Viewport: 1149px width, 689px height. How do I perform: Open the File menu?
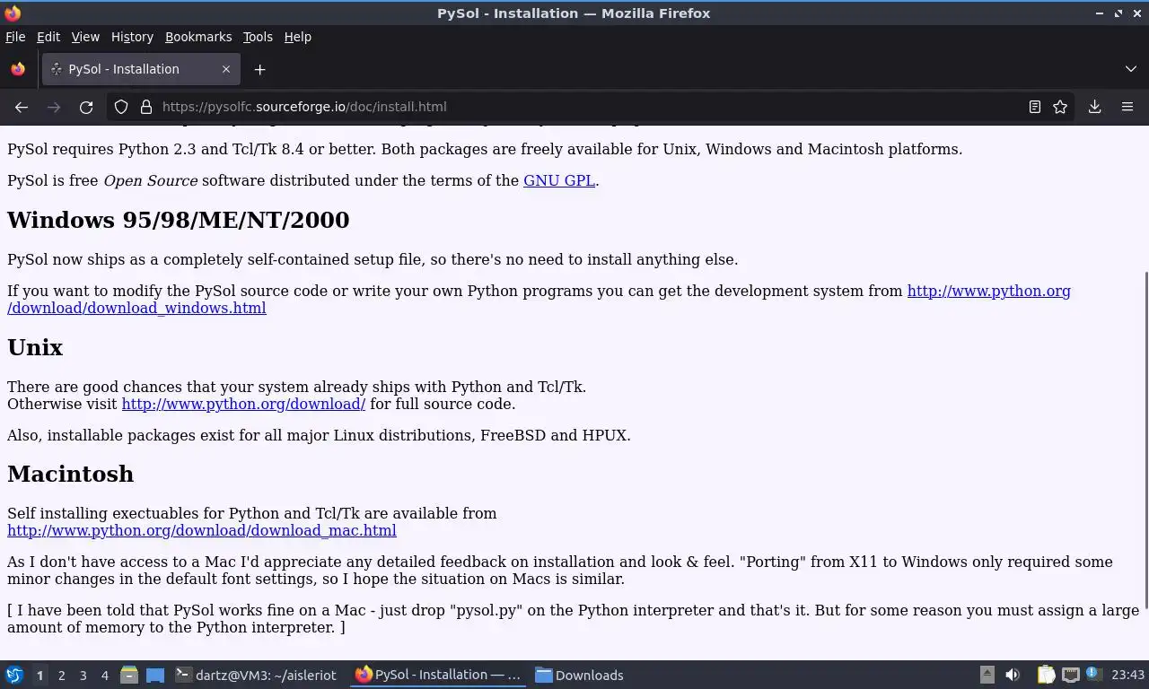tap(15, 37)
